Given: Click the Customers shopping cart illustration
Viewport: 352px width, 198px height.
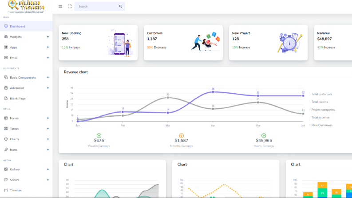Looking at the screenshot, I should [x=206, y=42].
